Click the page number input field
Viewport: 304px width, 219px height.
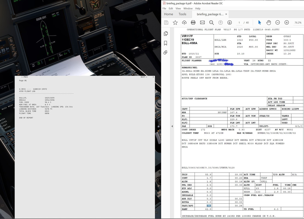click(x=239, y=22)
